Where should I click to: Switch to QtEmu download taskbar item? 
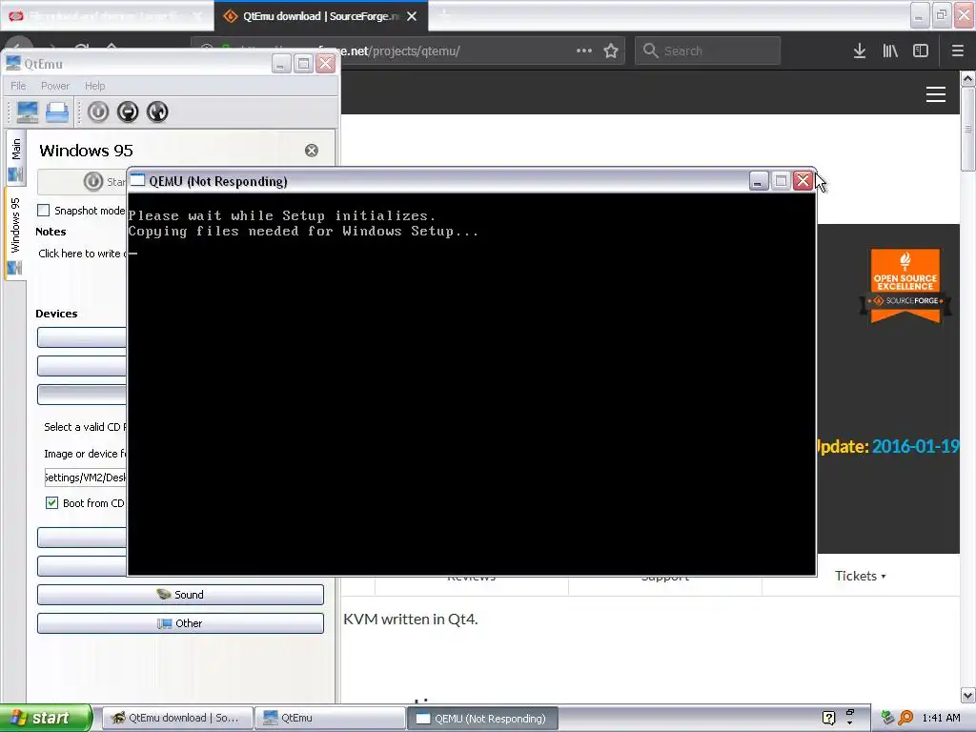[x=176, y=719]
